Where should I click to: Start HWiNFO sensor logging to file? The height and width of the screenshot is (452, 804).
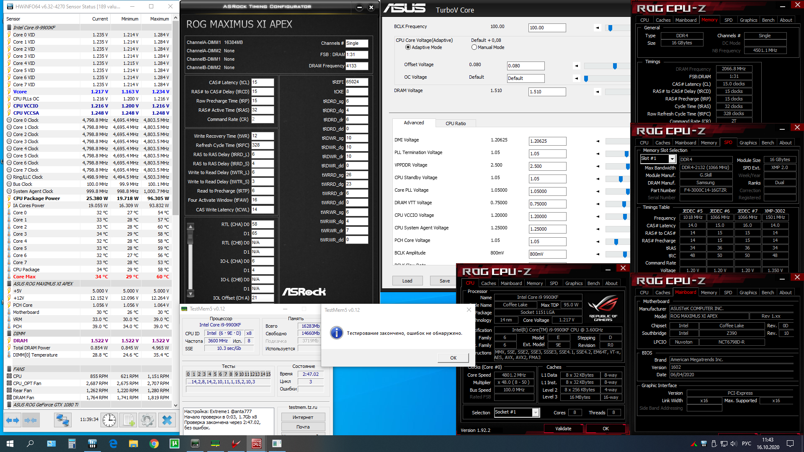pyautogui.click(x=129, y=420)
